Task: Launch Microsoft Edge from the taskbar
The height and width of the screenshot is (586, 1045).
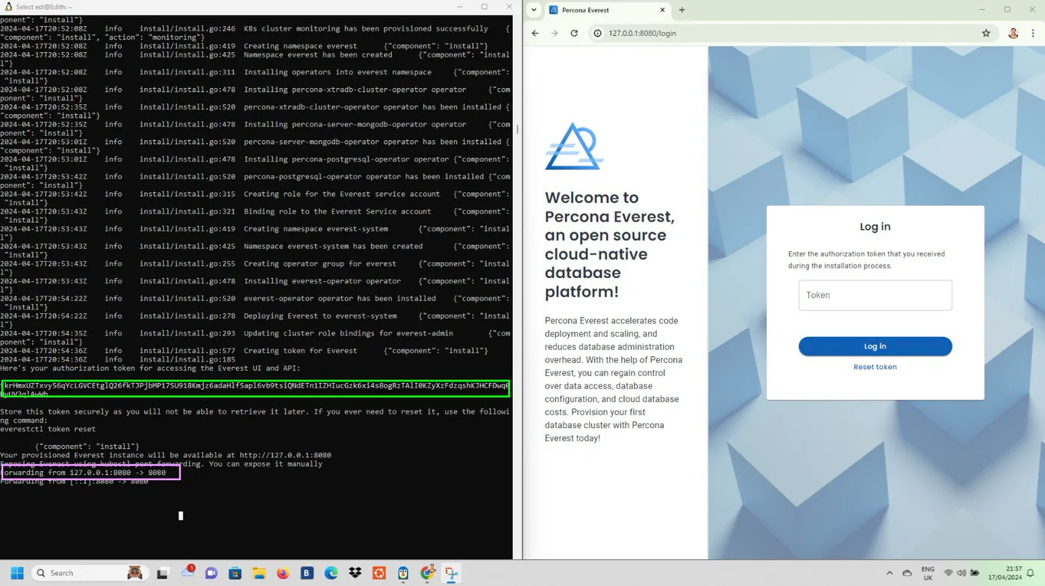Action: click(x=331, y=573)
